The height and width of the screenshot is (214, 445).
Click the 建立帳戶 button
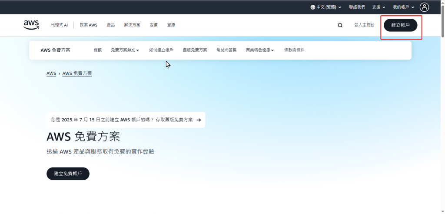(400, 25)
